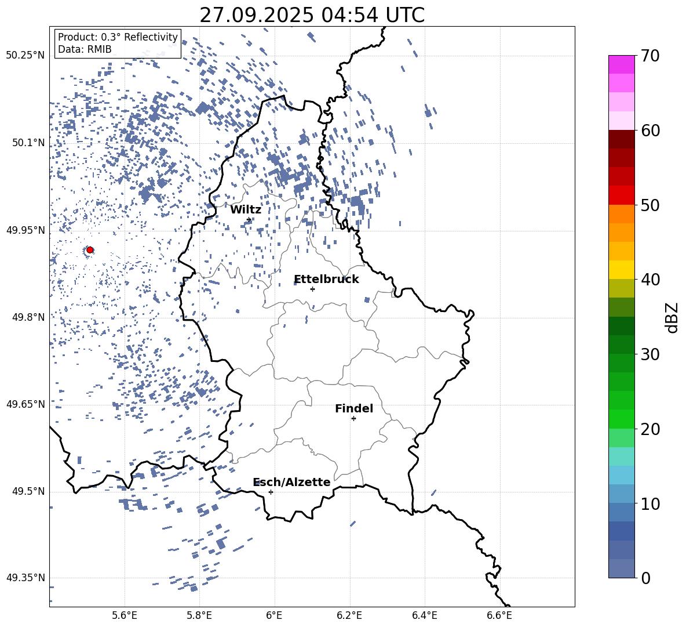Click the Ettelbruck station cross marker
The image size is (686, 627).
(x=312, y=289)
